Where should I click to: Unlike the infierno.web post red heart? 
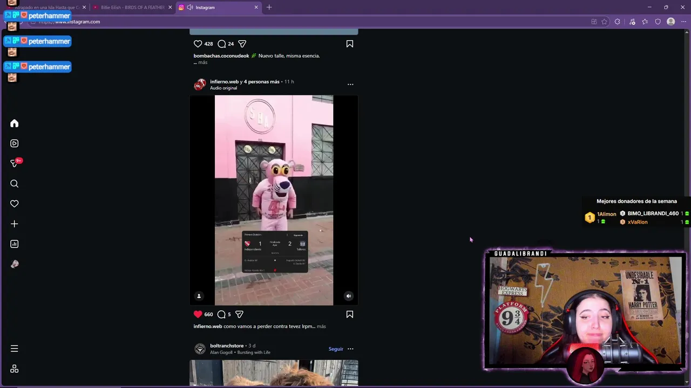pos(198,314)
